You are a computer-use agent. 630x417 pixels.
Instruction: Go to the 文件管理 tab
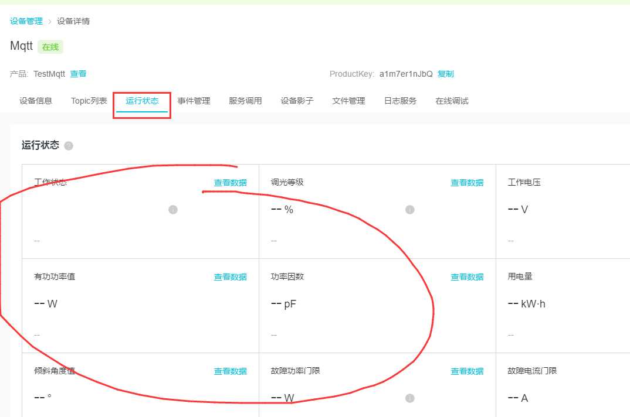(348, 101)
